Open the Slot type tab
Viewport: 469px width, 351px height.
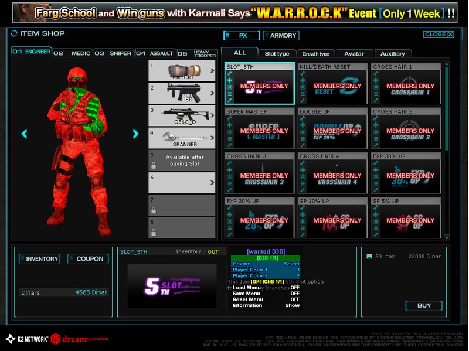click(x=277, y=54)
